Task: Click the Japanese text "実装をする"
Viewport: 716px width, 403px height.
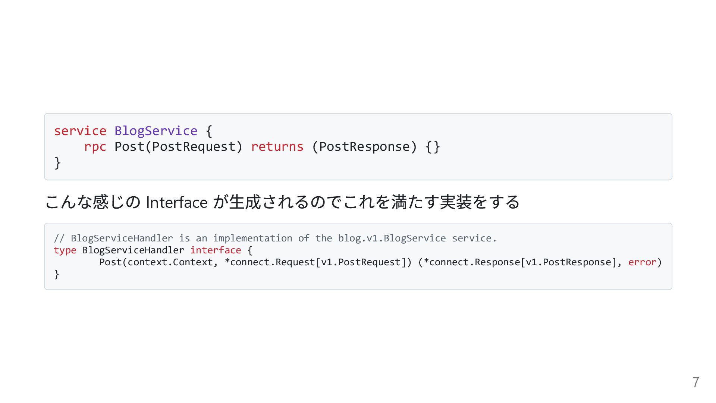Action: 480,202
